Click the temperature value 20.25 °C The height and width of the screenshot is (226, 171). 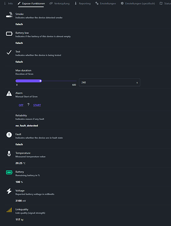[20, 163]
